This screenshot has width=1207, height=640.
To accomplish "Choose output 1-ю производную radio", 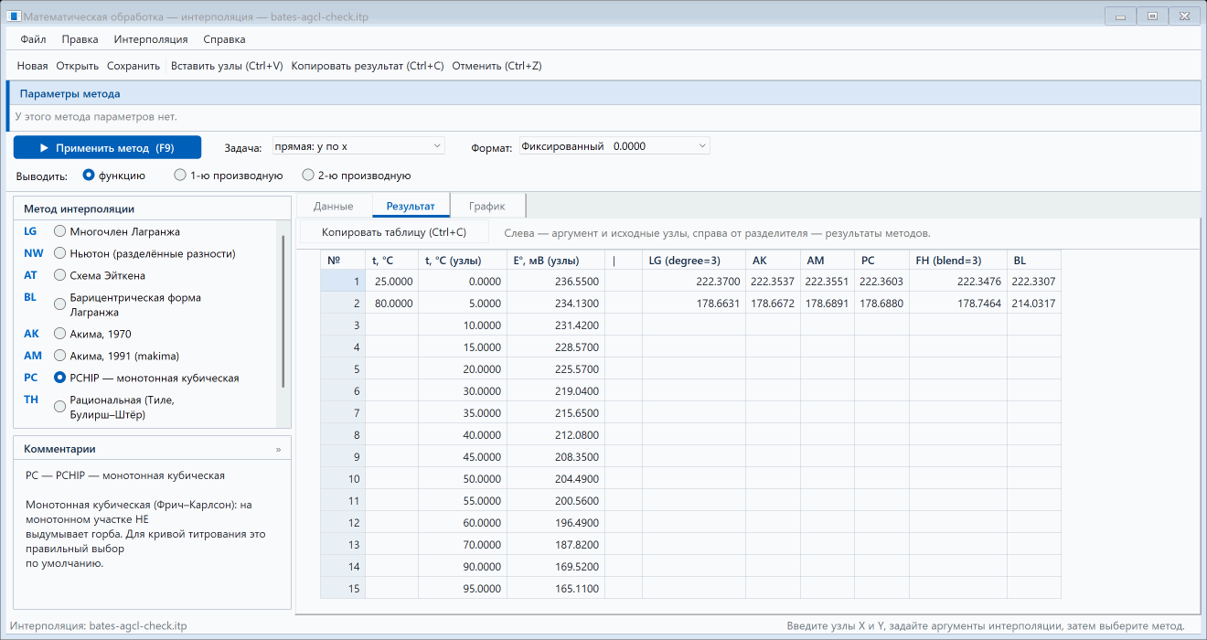I will (x=180, y=176).
